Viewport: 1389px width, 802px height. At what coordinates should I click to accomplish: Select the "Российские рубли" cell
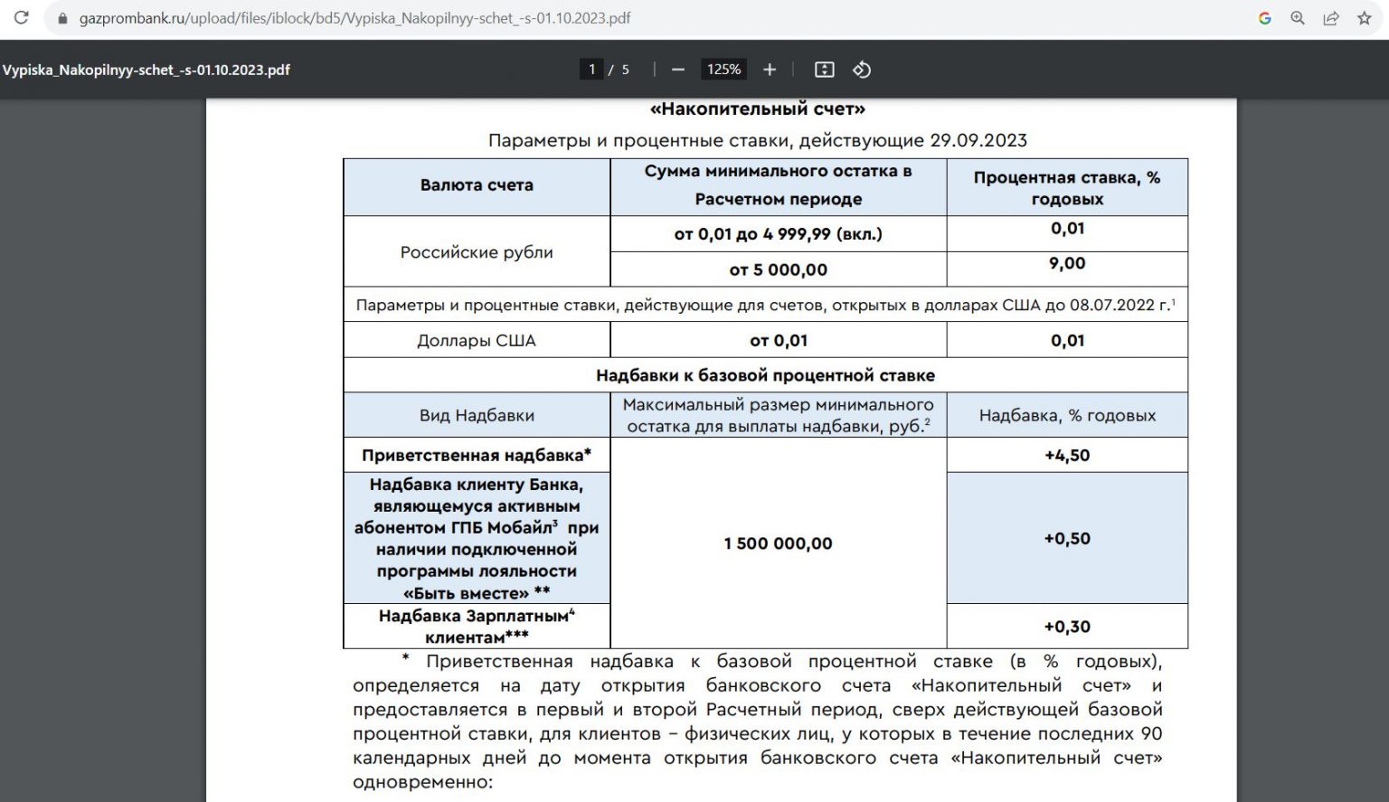[477, 251]
